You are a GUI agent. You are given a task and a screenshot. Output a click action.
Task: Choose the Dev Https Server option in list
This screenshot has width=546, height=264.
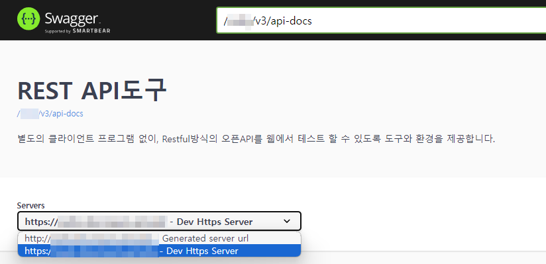coord(159,251)
